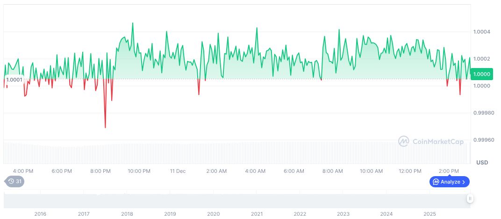Click the 1.0001 baseline price label

point(14,80)
